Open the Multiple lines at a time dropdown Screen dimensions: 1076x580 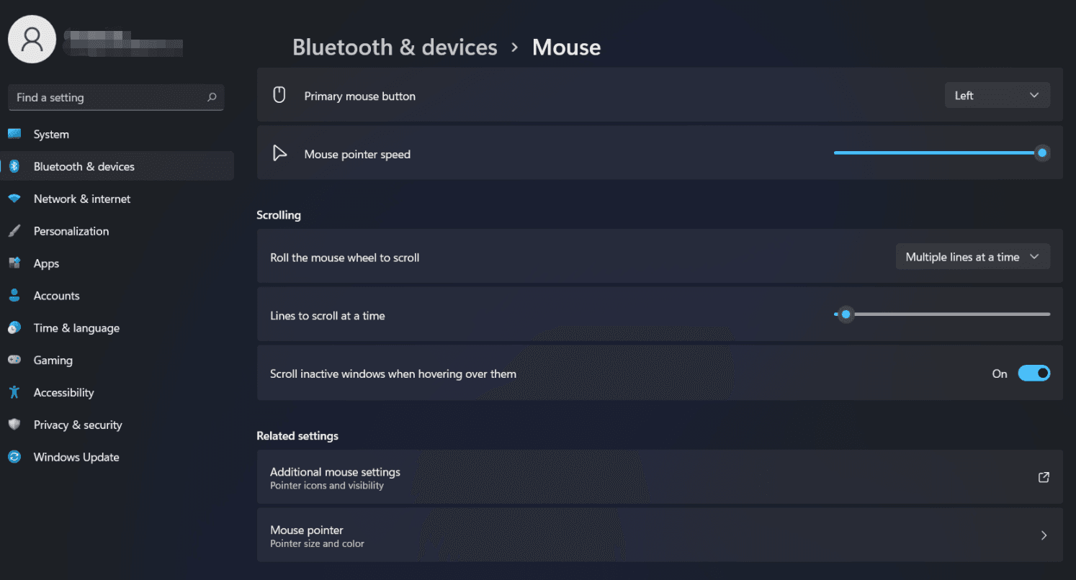click(x=973, y=257)
